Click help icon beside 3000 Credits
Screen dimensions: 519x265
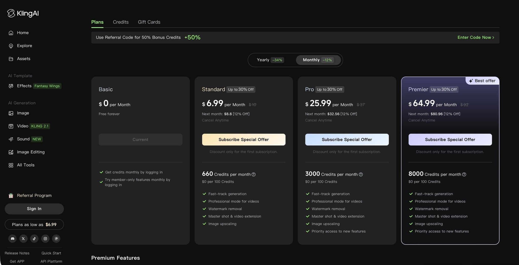pos(361,174)
